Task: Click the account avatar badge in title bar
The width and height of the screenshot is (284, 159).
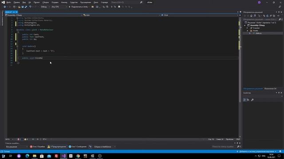Action: (259, 2)
